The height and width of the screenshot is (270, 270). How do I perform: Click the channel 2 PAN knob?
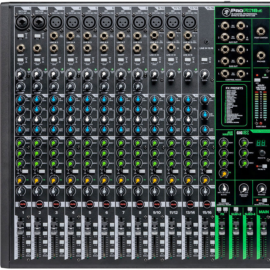[37, 191]
